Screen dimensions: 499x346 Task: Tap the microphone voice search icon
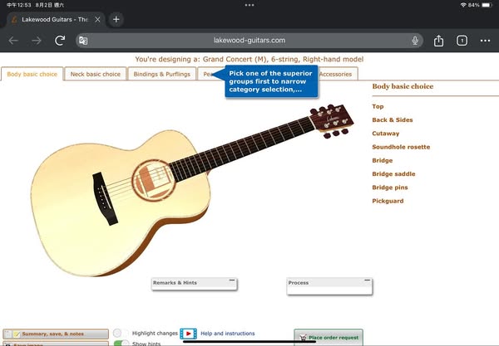pyautogui.click(x=414, y=40)
